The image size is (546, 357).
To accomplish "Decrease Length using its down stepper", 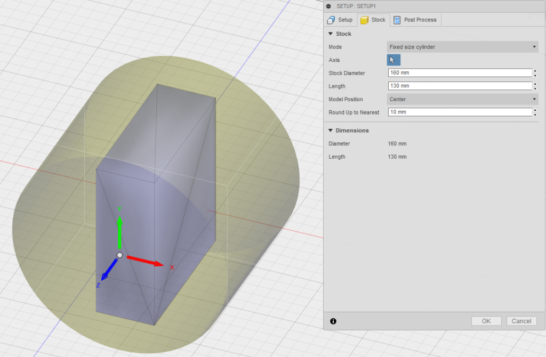I will click(535, 88).
